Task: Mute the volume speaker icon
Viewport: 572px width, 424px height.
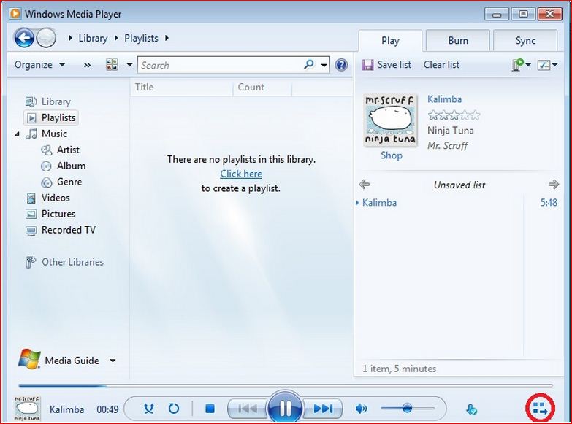Action: pyautogui.click(x=361, y=409)
